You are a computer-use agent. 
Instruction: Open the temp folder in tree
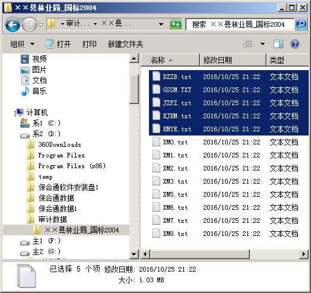click(x=40, y=177)
